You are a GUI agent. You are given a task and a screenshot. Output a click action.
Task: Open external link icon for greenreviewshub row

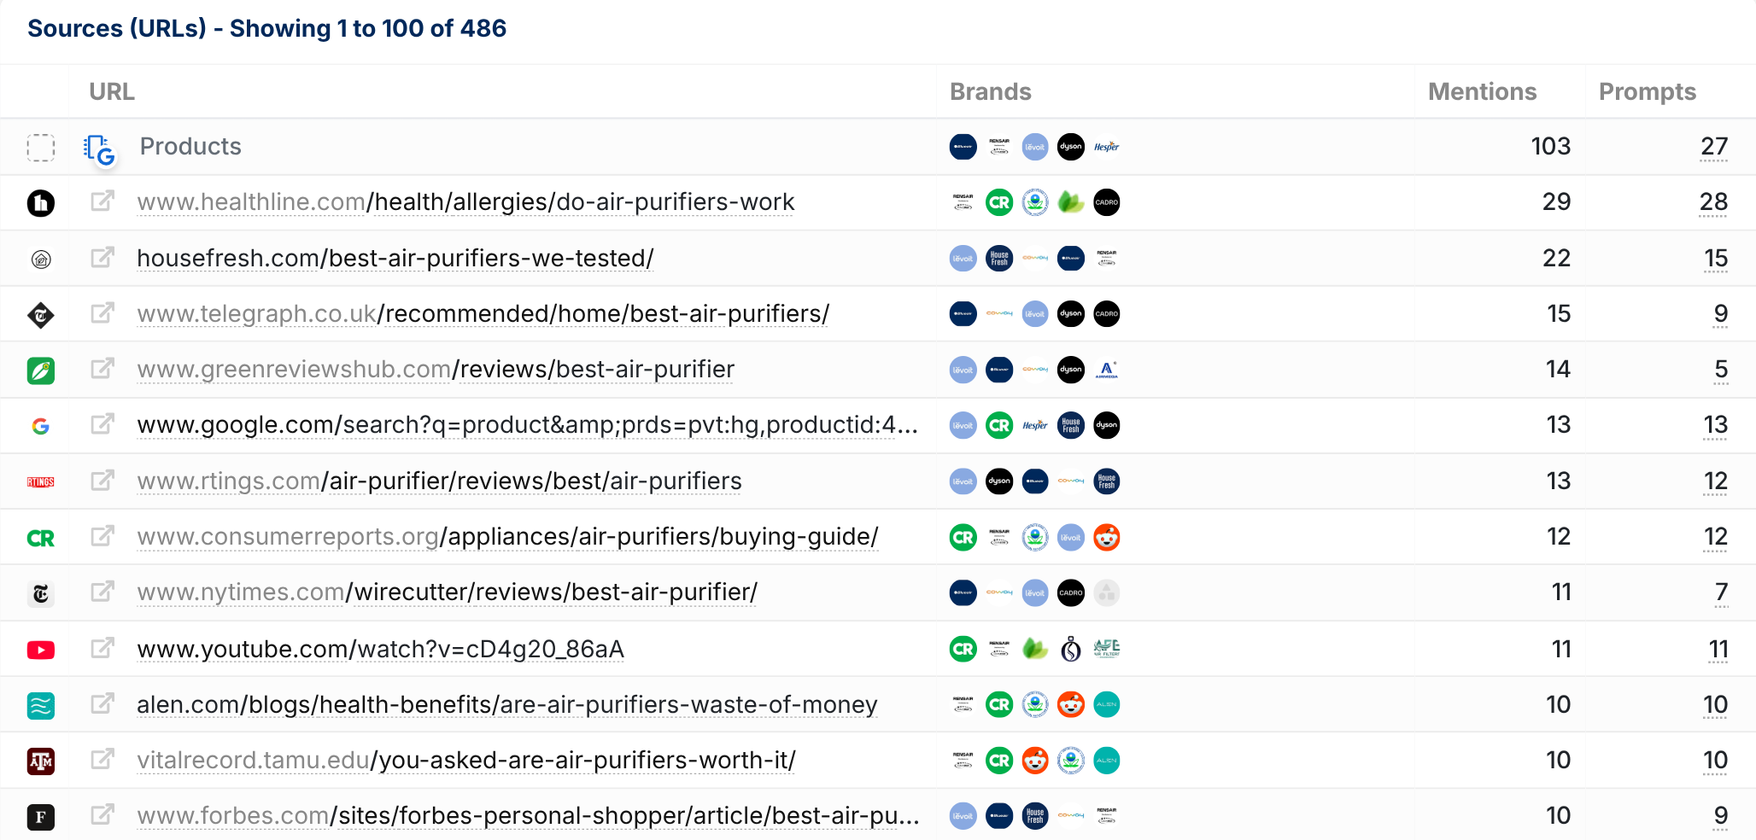pos(102,369)
